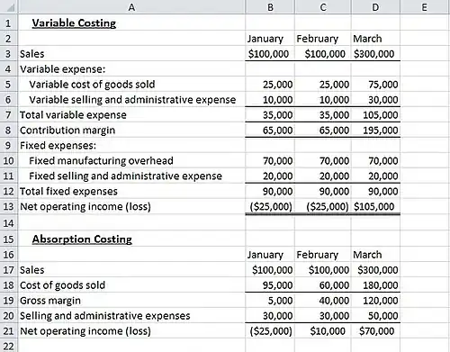
Task: Click March total variable expense 105,000
Action: pos(375,115)
